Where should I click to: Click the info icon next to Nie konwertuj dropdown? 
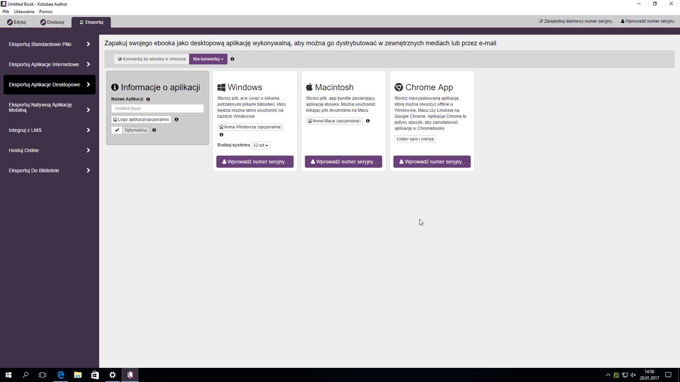click(232, 59)
